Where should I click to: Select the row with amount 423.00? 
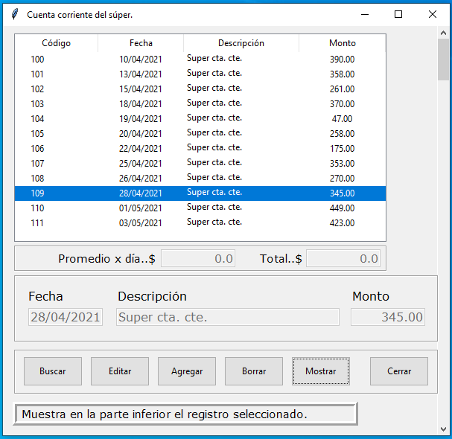200,223
